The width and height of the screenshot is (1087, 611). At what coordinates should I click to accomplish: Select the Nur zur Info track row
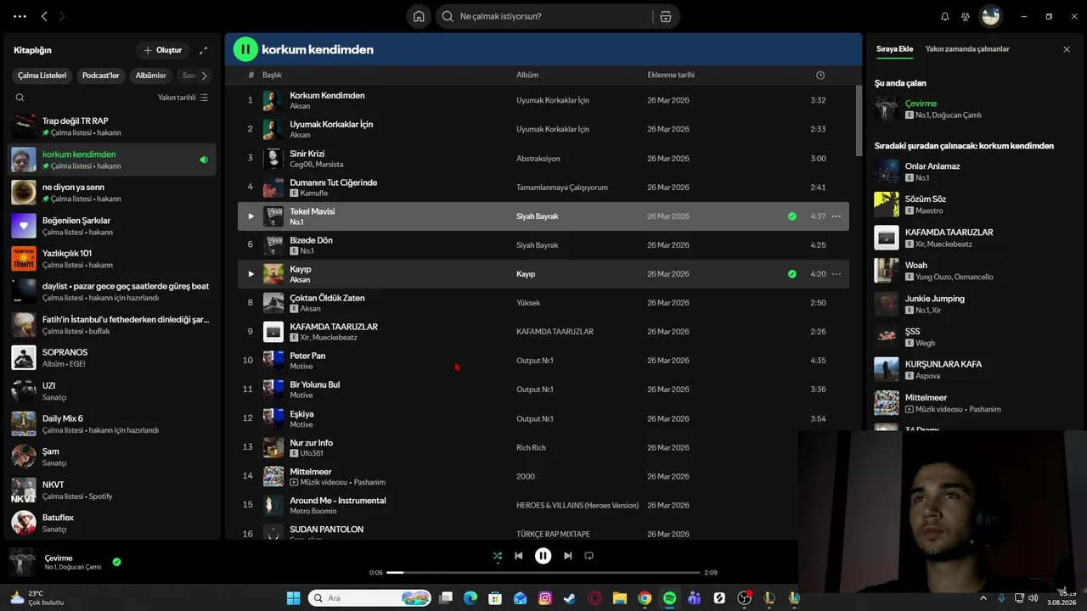coord(543,447)
